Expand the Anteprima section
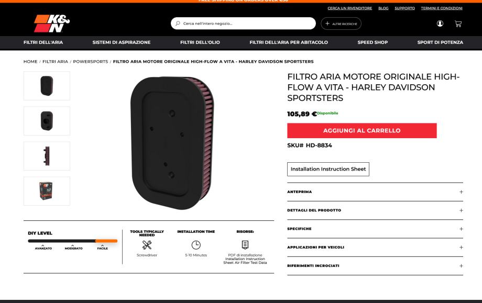Viewport: 482px width, 303px height. pos(375,192)
